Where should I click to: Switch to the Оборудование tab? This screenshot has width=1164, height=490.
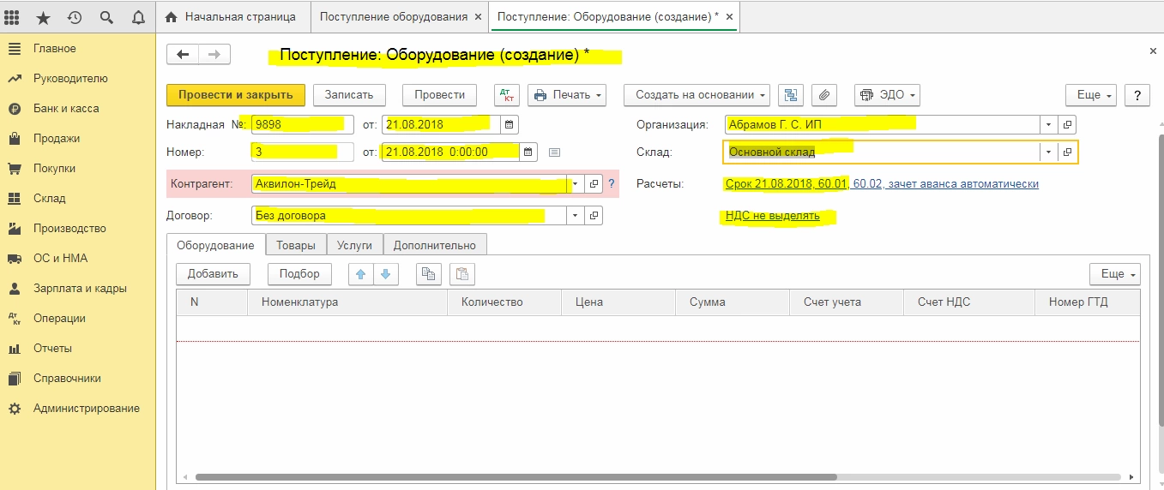coord(215,245)
